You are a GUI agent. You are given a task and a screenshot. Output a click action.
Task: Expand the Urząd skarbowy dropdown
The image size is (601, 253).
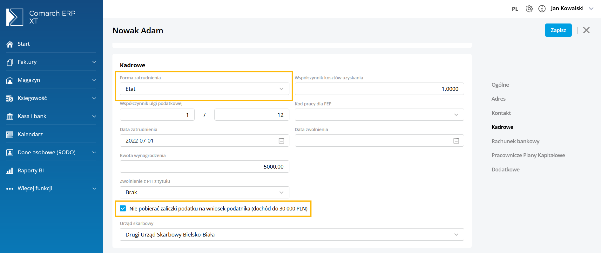pos(292,235)
